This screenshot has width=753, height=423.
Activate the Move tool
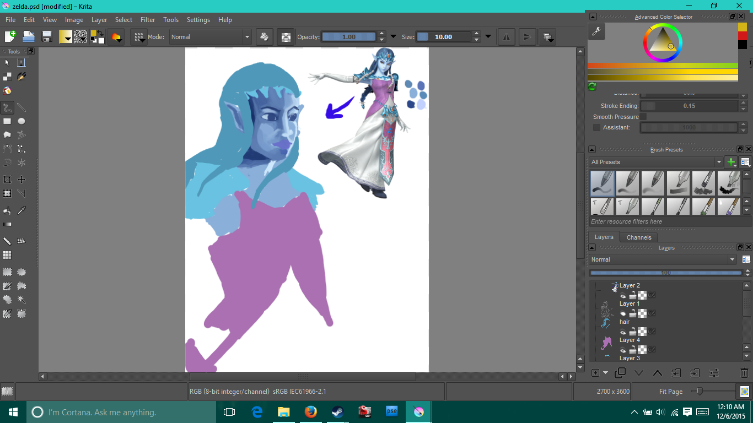[21, 180]
